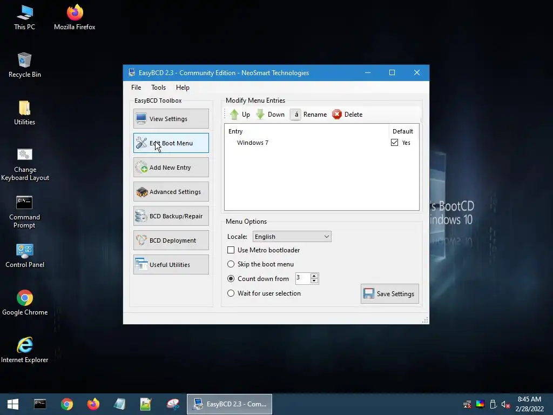Image resolution: width=553 pixels, height=415 pixels.
Task: Open the Help menu
Action: [x=183, y=87]
